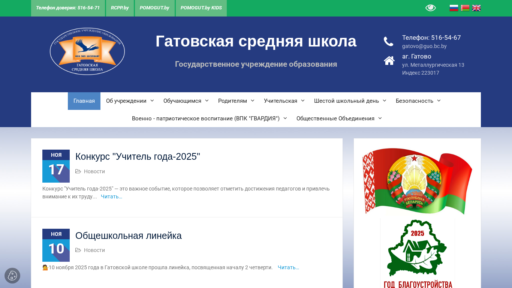This screenshot has height=288, width=512.
Task: Click the ул. Металлургическая 13 address line
Action: coord(433,65)
